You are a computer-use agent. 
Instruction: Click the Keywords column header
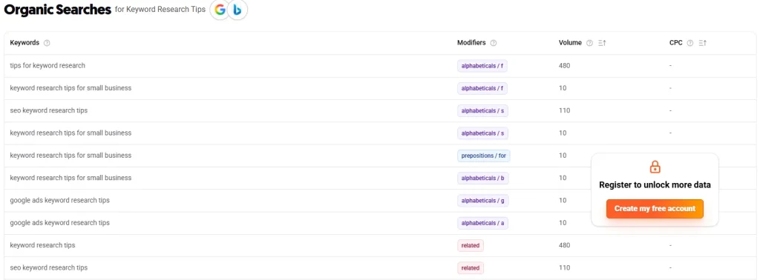coord(24,42)
